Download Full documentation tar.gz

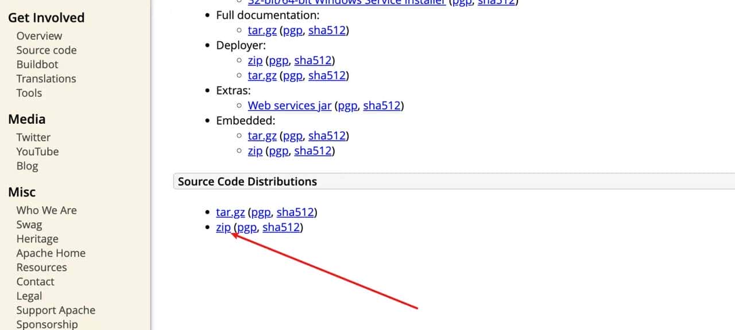point(262,30)
